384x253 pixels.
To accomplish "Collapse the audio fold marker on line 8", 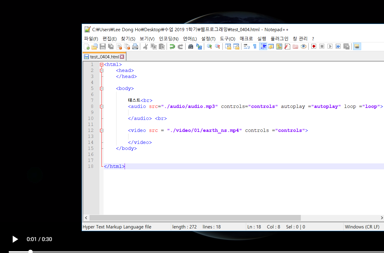I will [101, 106].
